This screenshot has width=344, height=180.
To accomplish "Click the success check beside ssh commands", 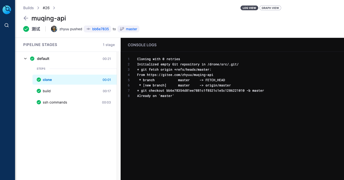I will [39, 102].
